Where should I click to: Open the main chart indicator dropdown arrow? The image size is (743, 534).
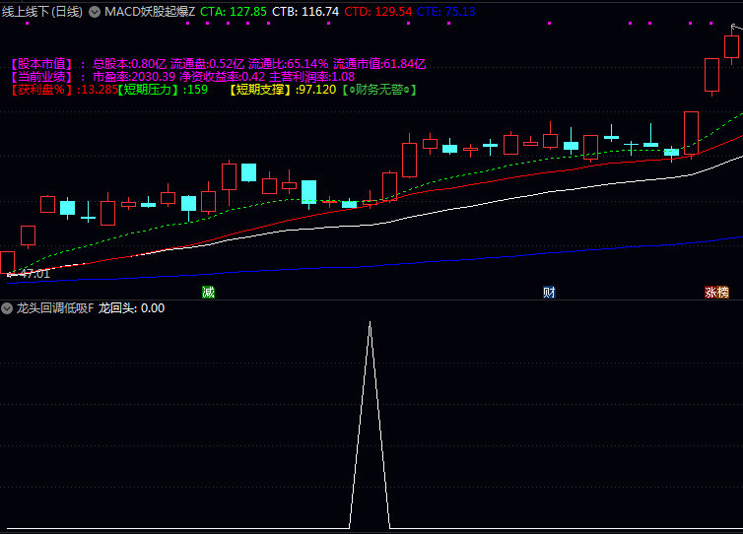pos(95,12)
